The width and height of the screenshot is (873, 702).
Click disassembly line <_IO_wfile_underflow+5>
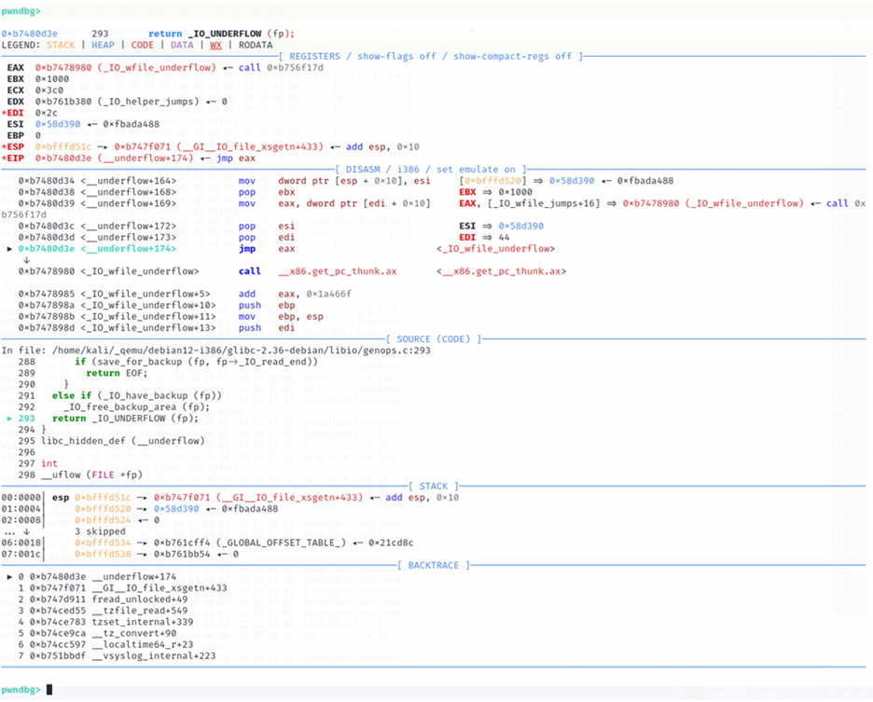coord(185,294)
